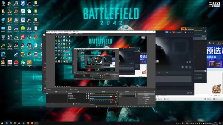Open Steam notifications bell icon
Screen dimensions: 223x125
[170, 32]
